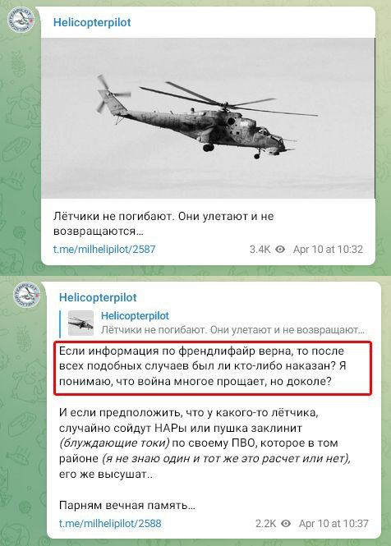Image resolution: width=391 pixels, height=546 pixels.
Task: Click the timestamp Apr 10 at 10:32
Action: 329,250
